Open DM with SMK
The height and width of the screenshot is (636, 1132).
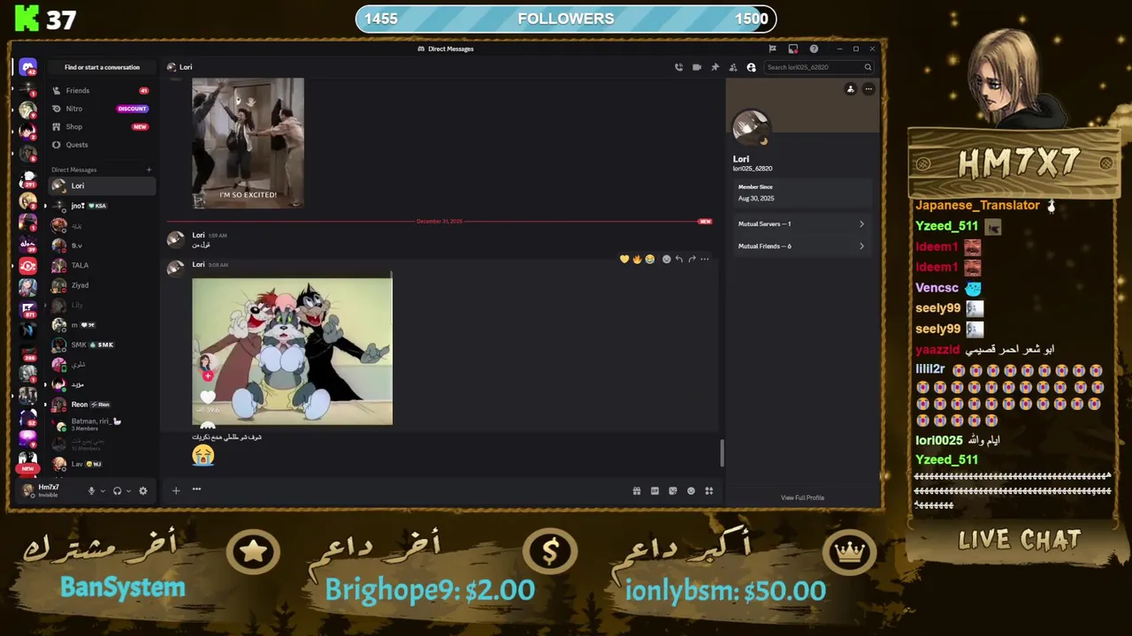(x=101, y=344)
